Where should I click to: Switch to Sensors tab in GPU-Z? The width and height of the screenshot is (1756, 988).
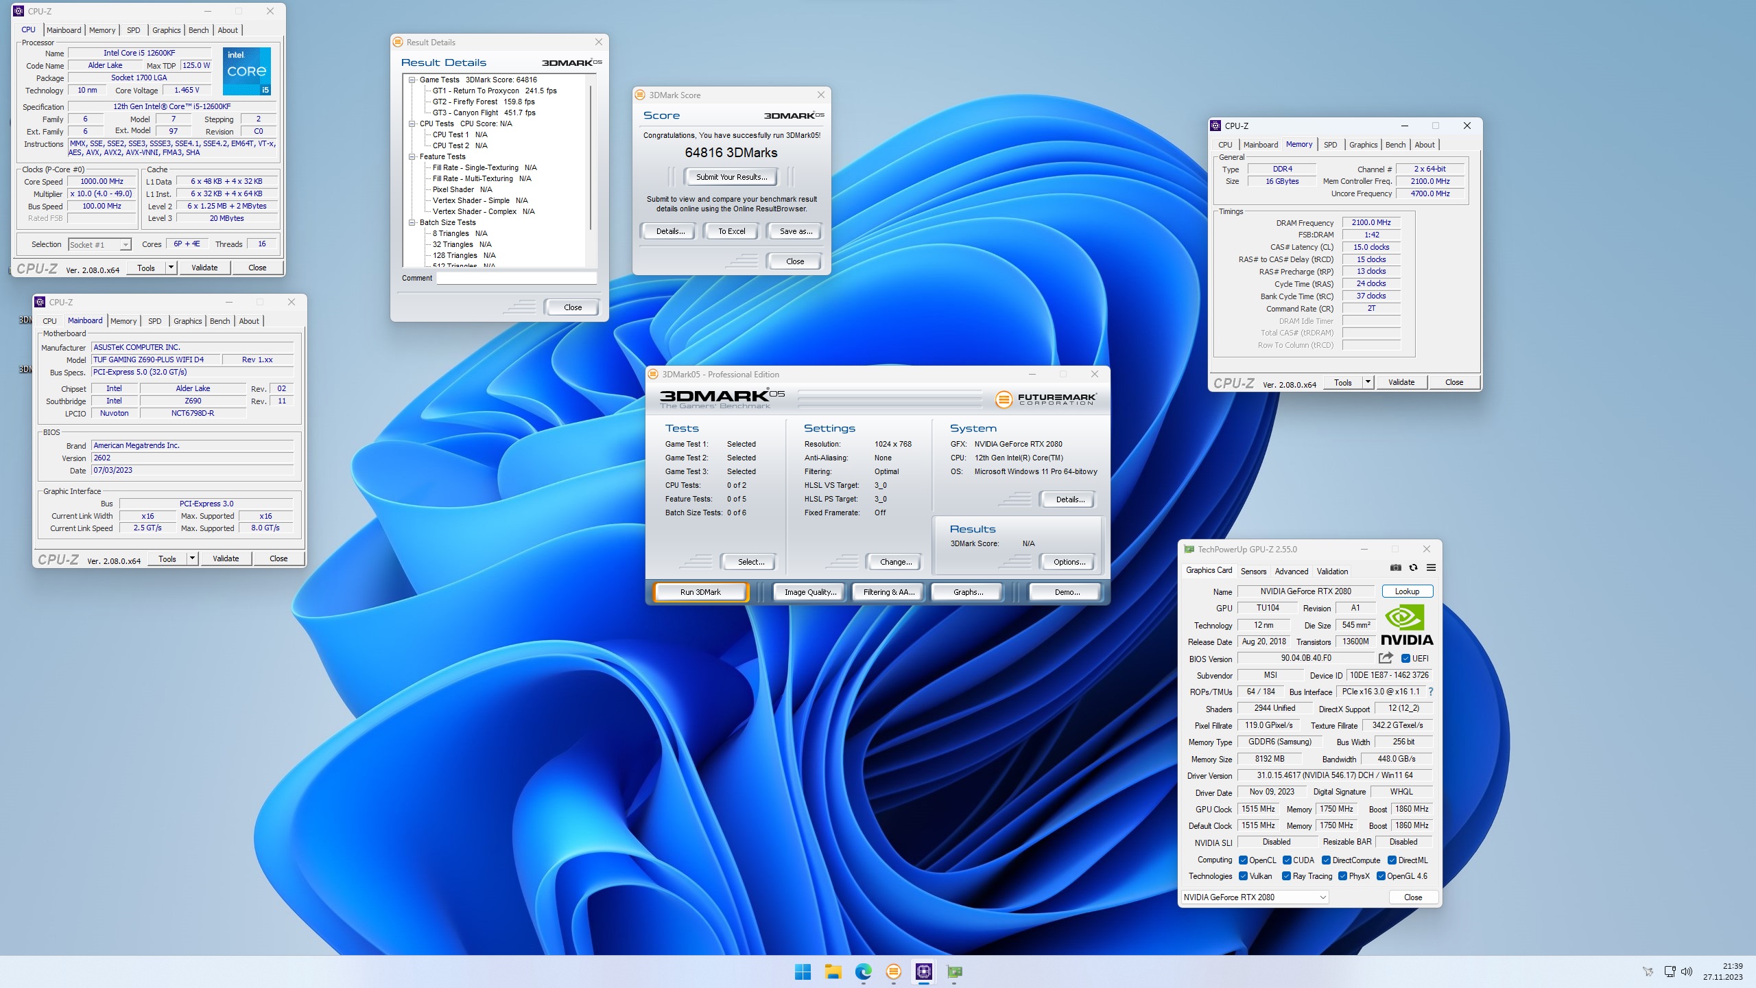click(x=1253, y=571)
